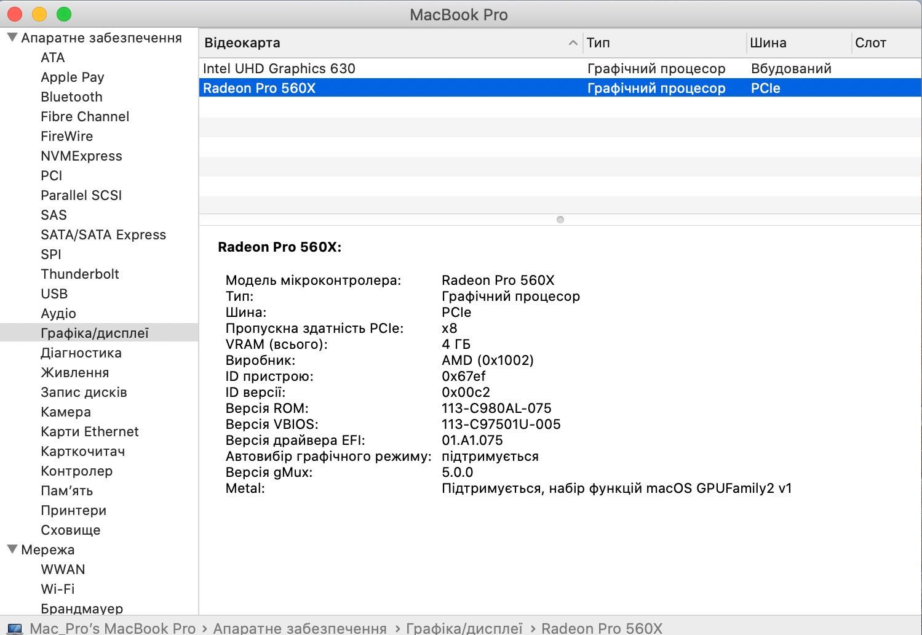The width and height of the screenshot is (922, 635).
Task: Click device ID value 0x67ef
Action: click(464, 376)
